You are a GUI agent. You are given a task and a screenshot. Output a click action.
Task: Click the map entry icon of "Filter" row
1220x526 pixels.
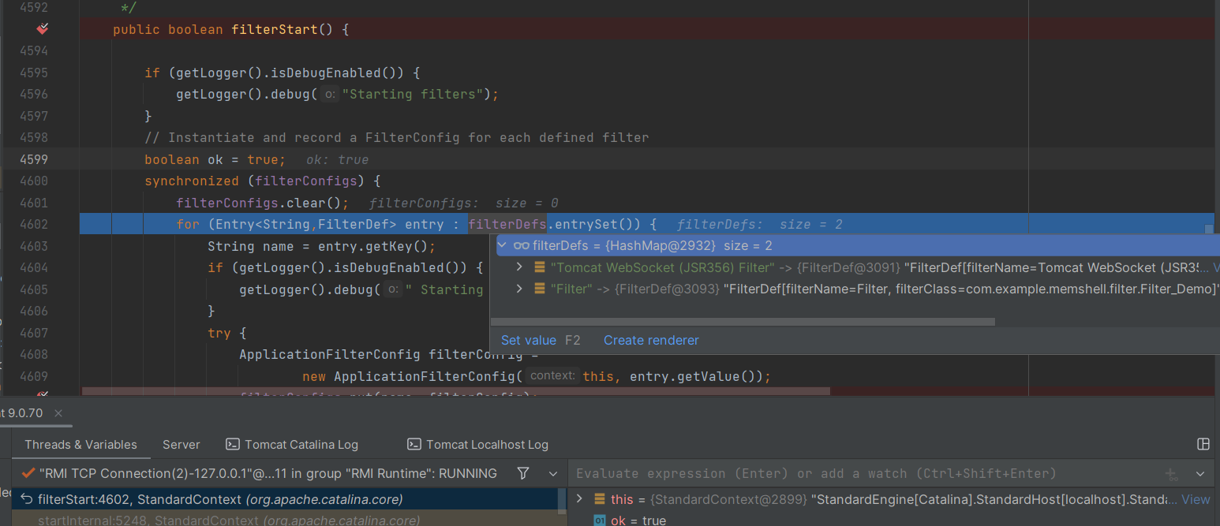pyautogui.click(x=539, y=289)
